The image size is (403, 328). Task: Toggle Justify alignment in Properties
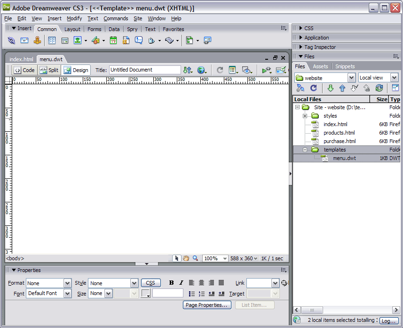click(x=221, y=283)
